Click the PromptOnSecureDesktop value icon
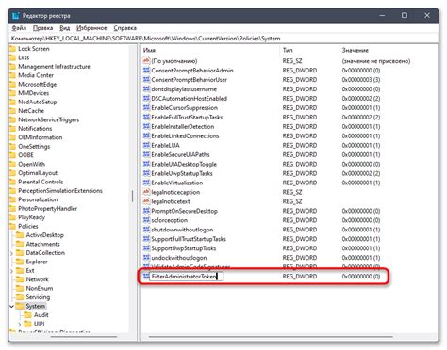Screen dimensions: 447x350 tap(146, 211)
